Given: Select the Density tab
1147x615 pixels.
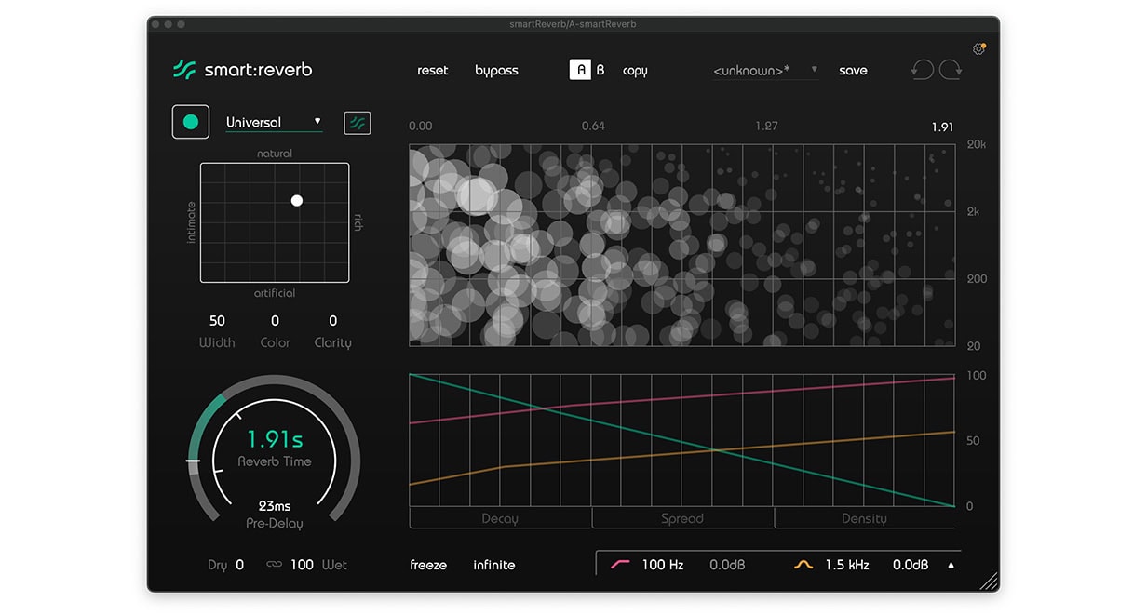Looking at the screenshot, I should click(x=864, y=518).
